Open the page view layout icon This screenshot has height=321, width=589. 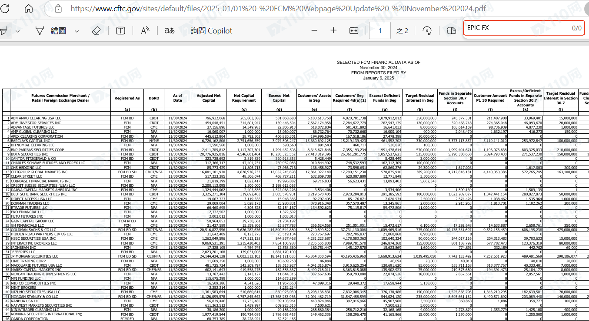pos(452,30)
